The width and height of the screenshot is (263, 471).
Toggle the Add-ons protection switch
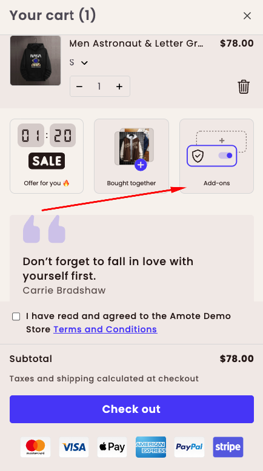pos(225,156)
